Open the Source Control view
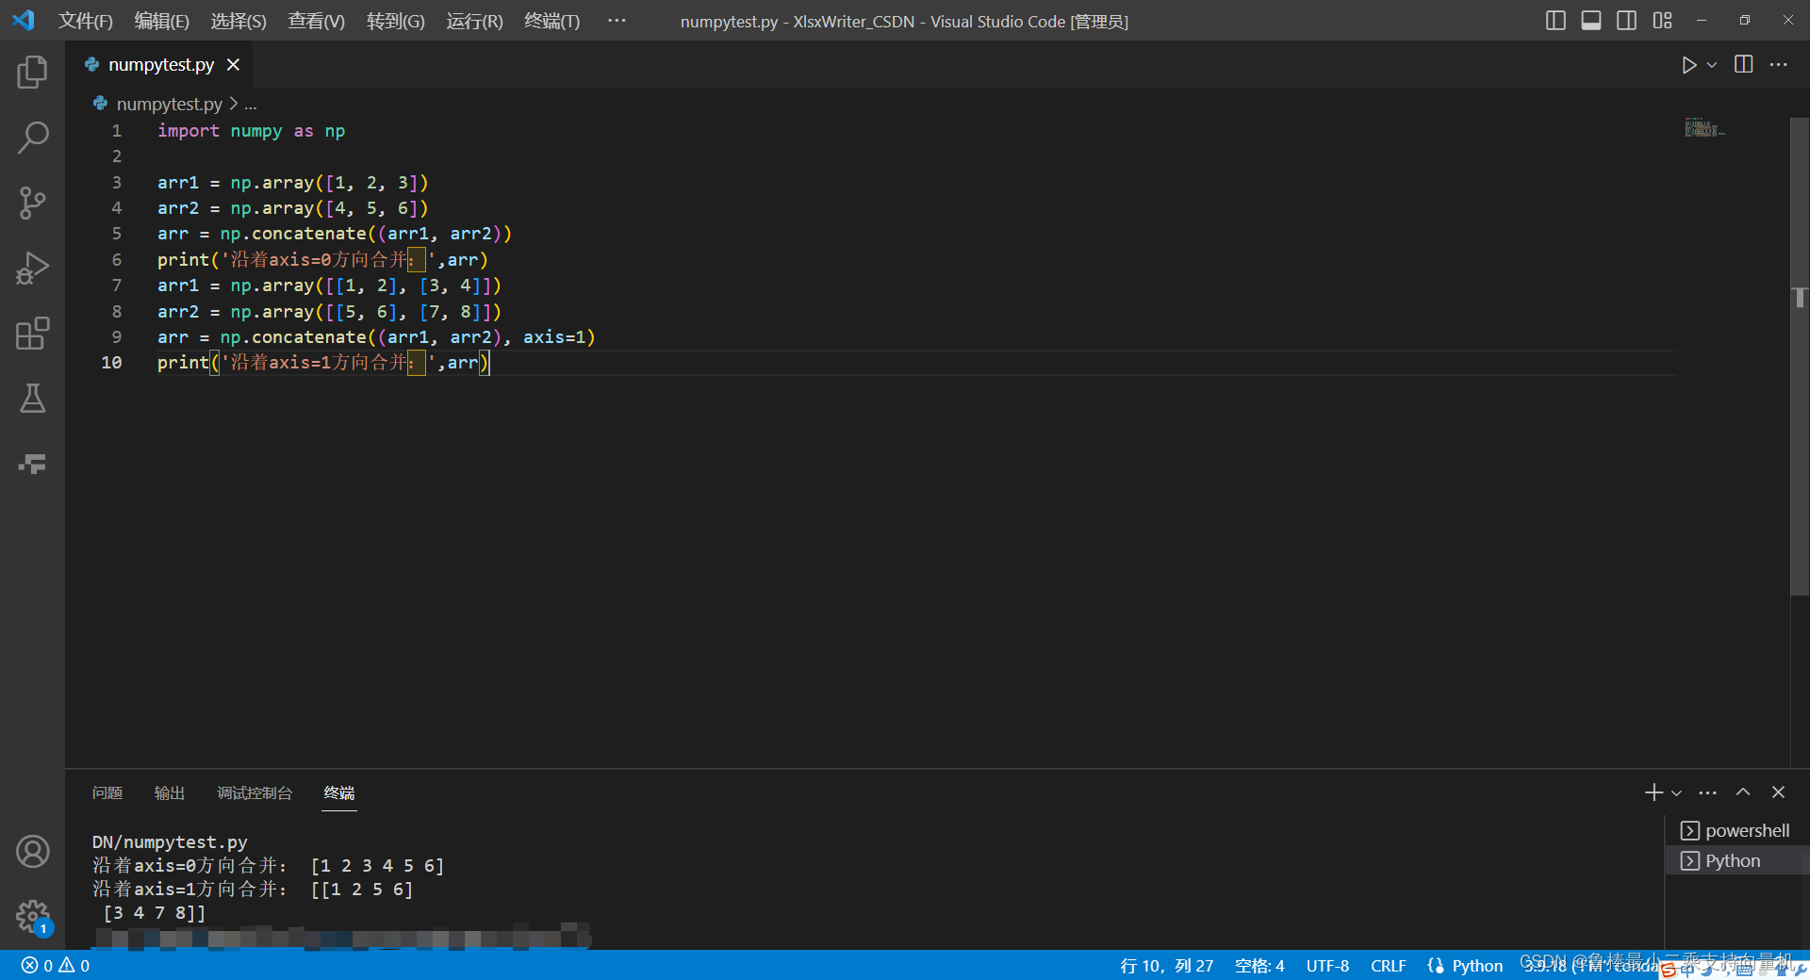The image size is (1810, 980). [32, 203]
